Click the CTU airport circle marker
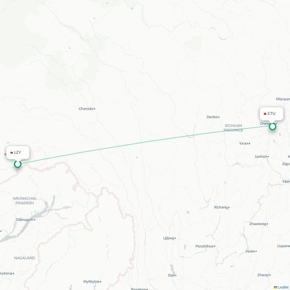Screen dimensions: 290x290 tap(273, 126)
